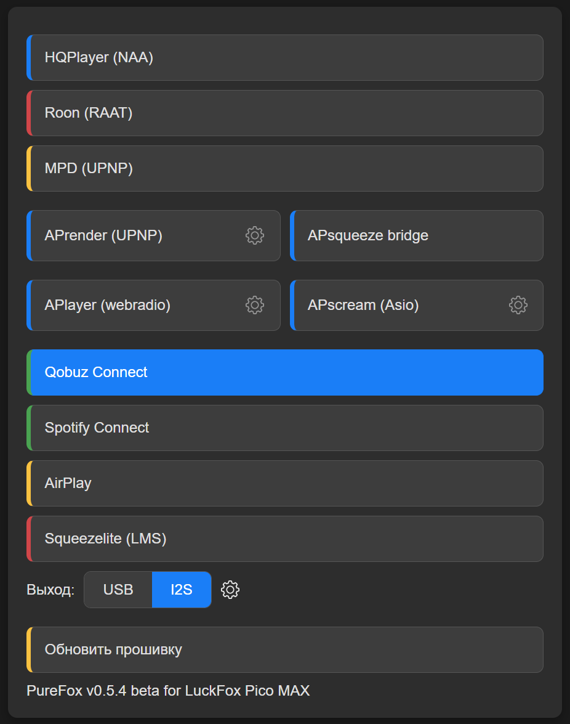Click Обновить прошивку firmware update button

(x=285, y=649)
